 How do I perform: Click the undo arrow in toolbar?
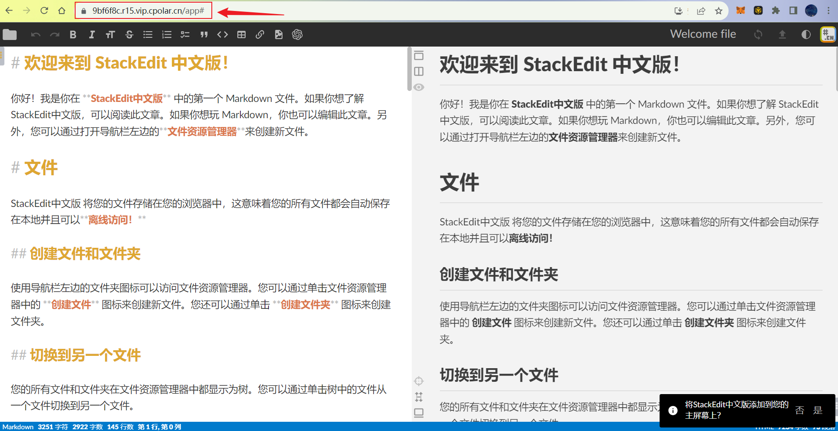pyautogui.click(x=36, y=35)
